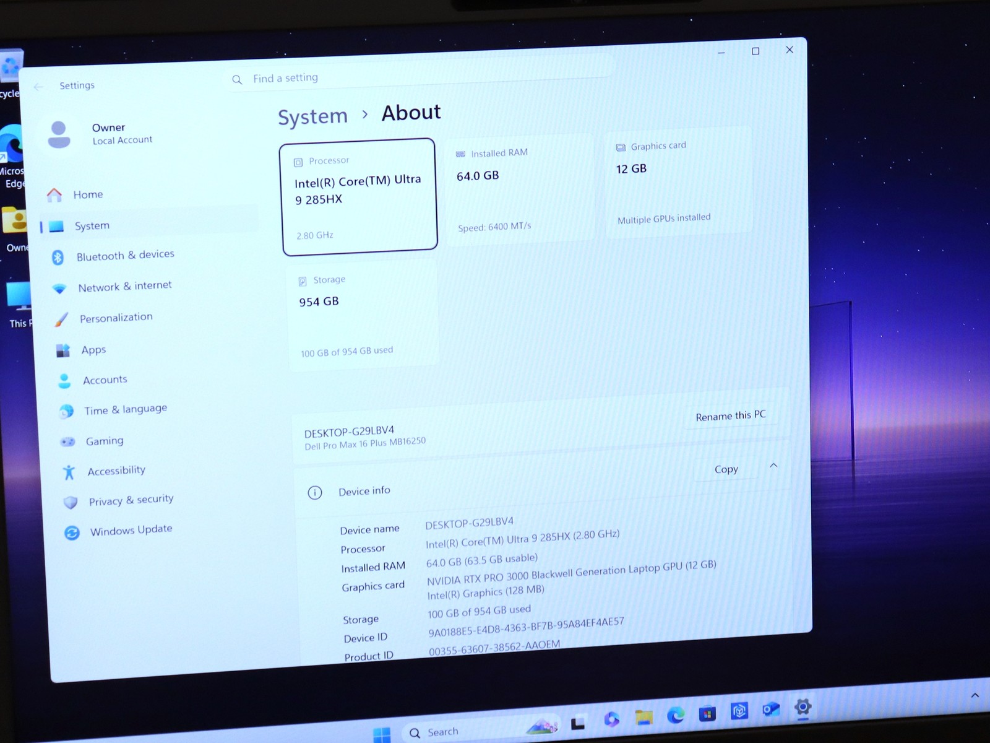Click the Device ID value text
The height and width of the screenshot is (743, 990).
point(526,627)
